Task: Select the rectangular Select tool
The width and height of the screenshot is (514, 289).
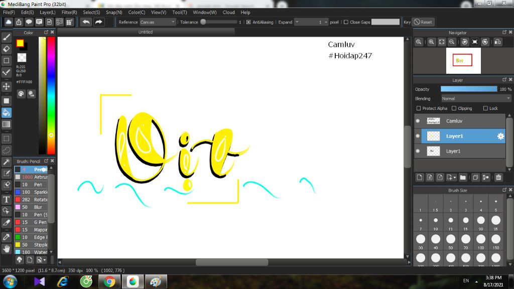Action: pos(6,138)
